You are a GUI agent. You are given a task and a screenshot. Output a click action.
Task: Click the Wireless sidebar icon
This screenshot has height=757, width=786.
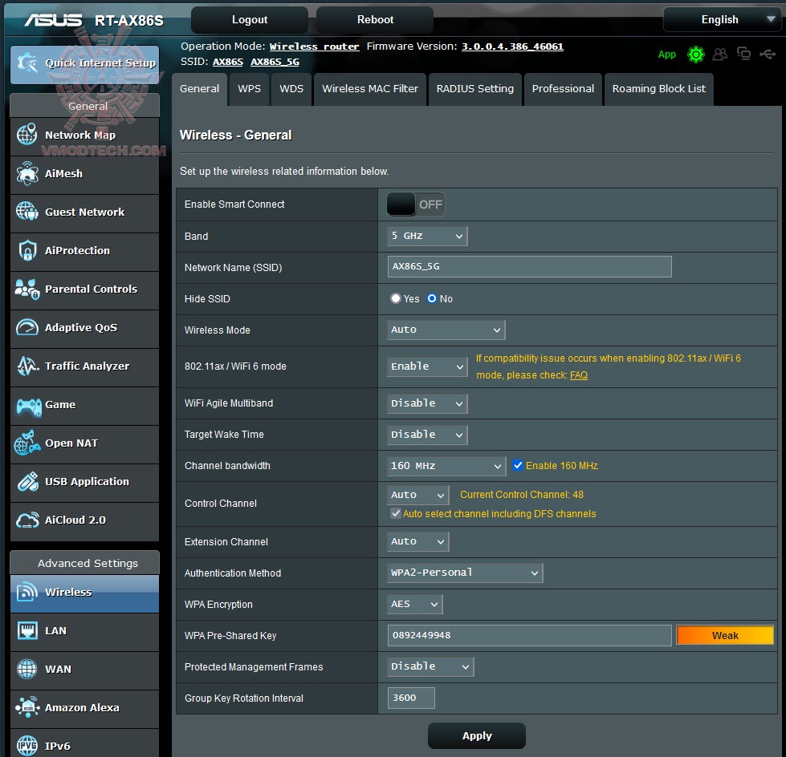(27, 592)
